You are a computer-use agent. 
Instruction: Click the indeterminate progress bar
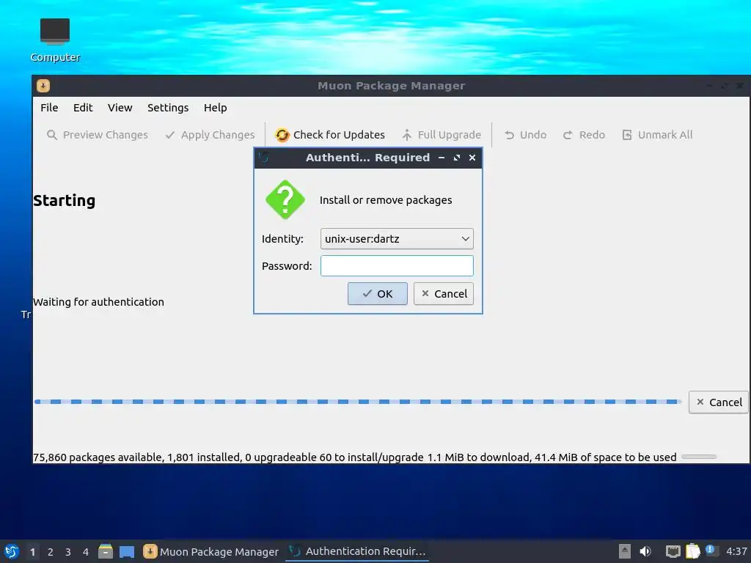click(358, 402)
